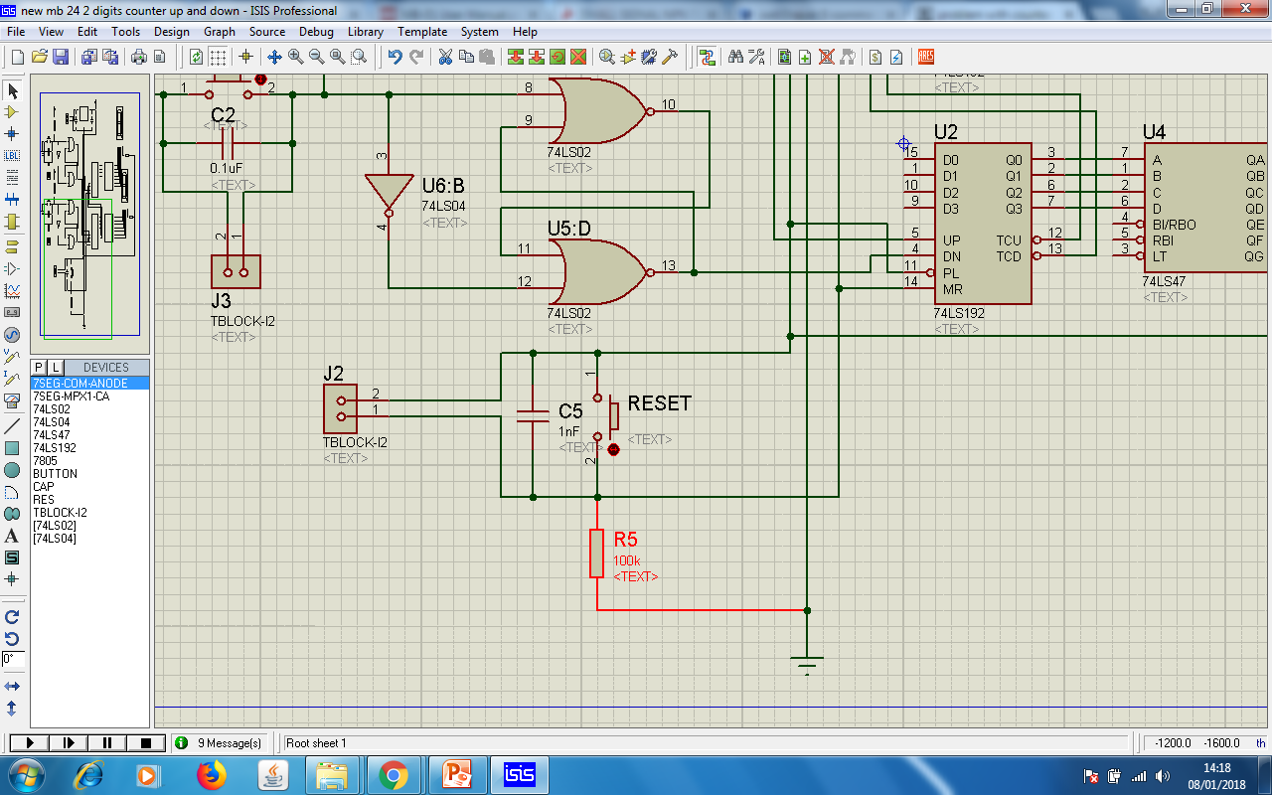This screenshot has height=795, width=1272.
Task: Select the Generator mode tool
Action: click(x=12, y=335)
